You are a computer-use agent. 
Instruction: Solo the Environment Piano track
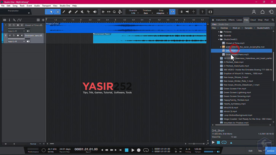[14, 35]
